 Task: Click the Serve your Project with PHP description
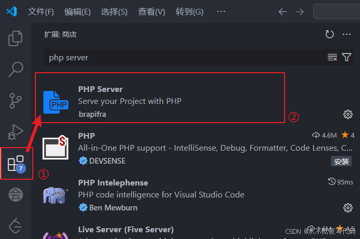pyautogui.click(x=130, y=101)
